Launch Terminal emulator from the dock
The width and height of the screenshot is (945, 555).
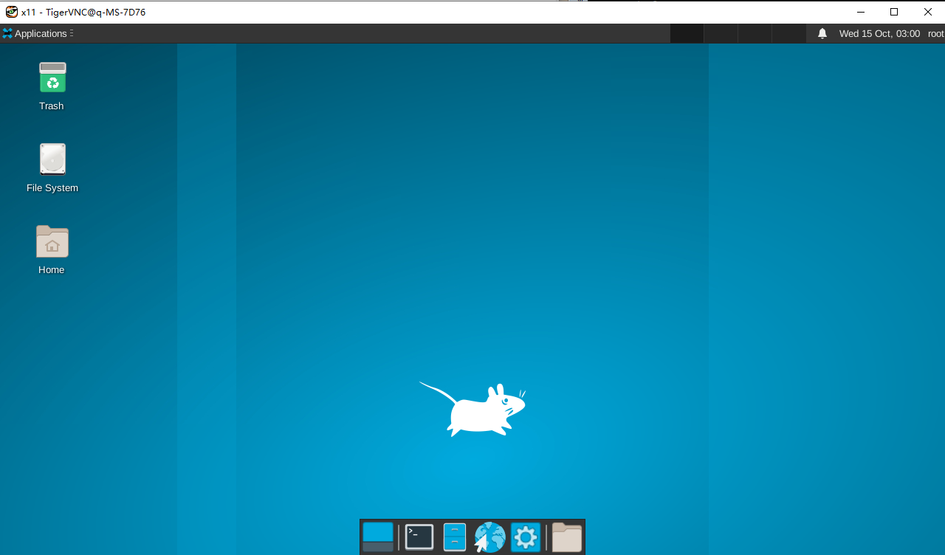(x=419, y=537)
